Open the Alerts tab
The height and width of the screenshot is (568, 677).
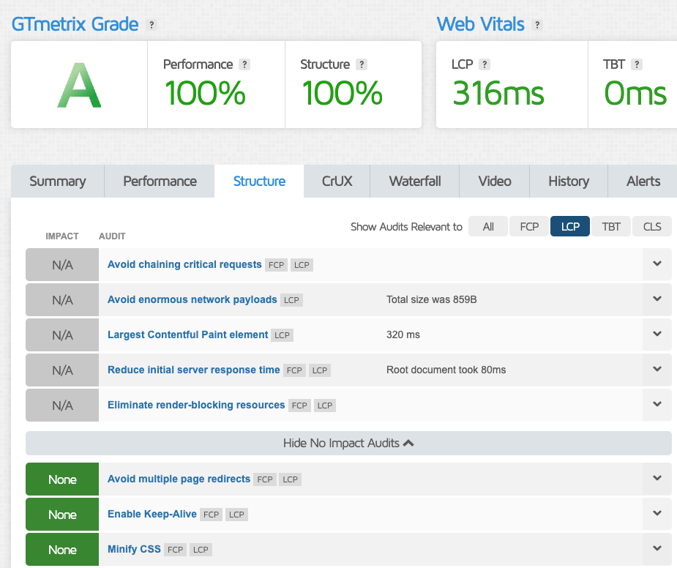click(643, 181)
